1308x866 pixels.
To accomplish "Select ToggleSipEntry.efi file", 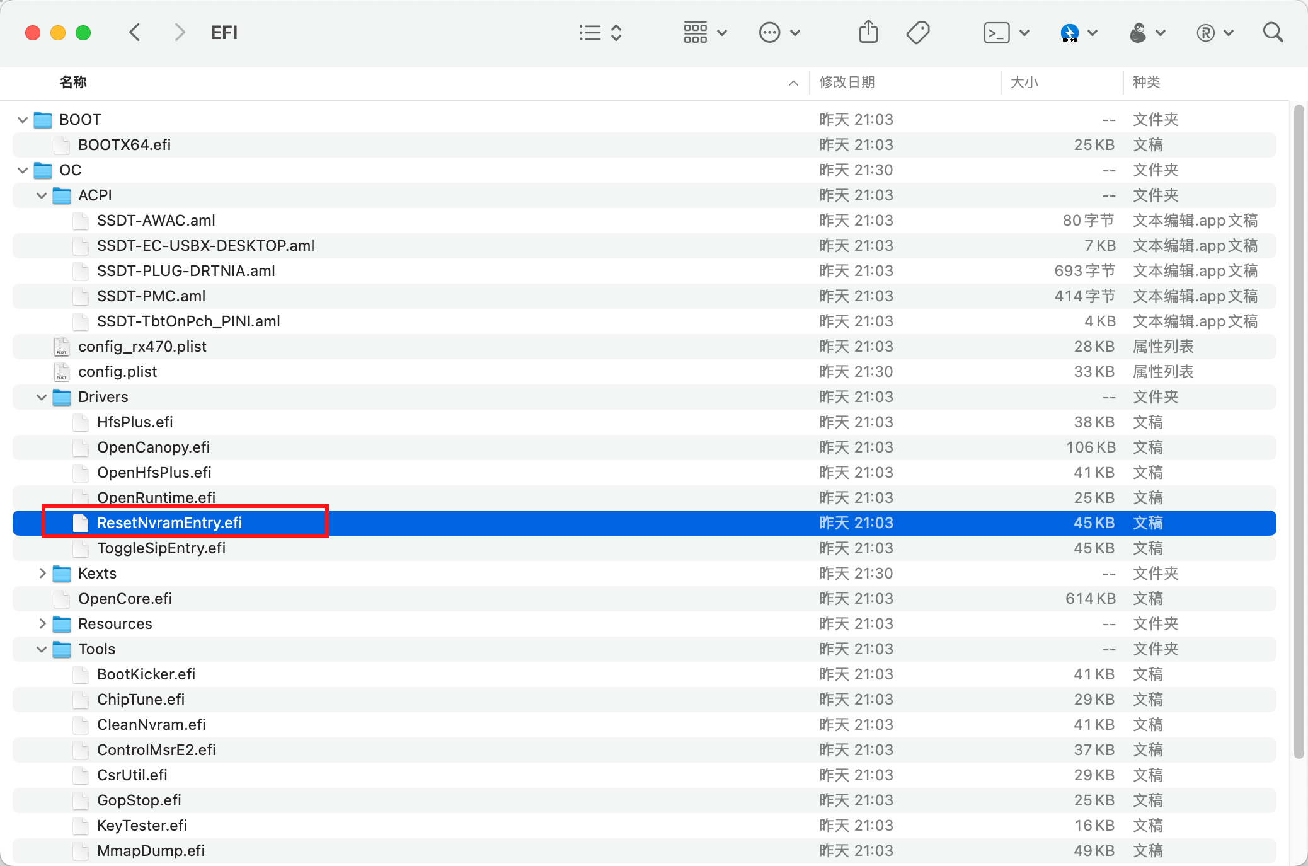I will click(645, 548).
